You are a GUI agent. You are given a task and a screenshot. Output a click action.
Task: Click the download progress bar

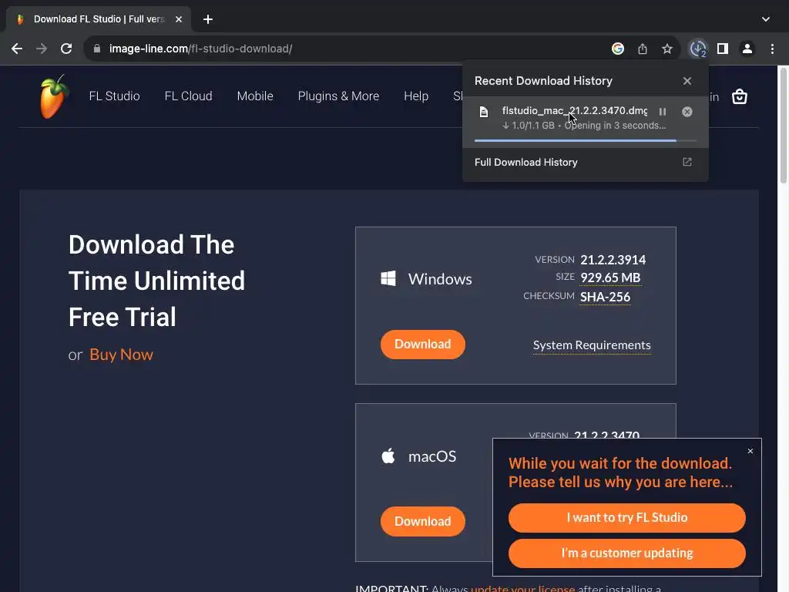pos(586,141)
